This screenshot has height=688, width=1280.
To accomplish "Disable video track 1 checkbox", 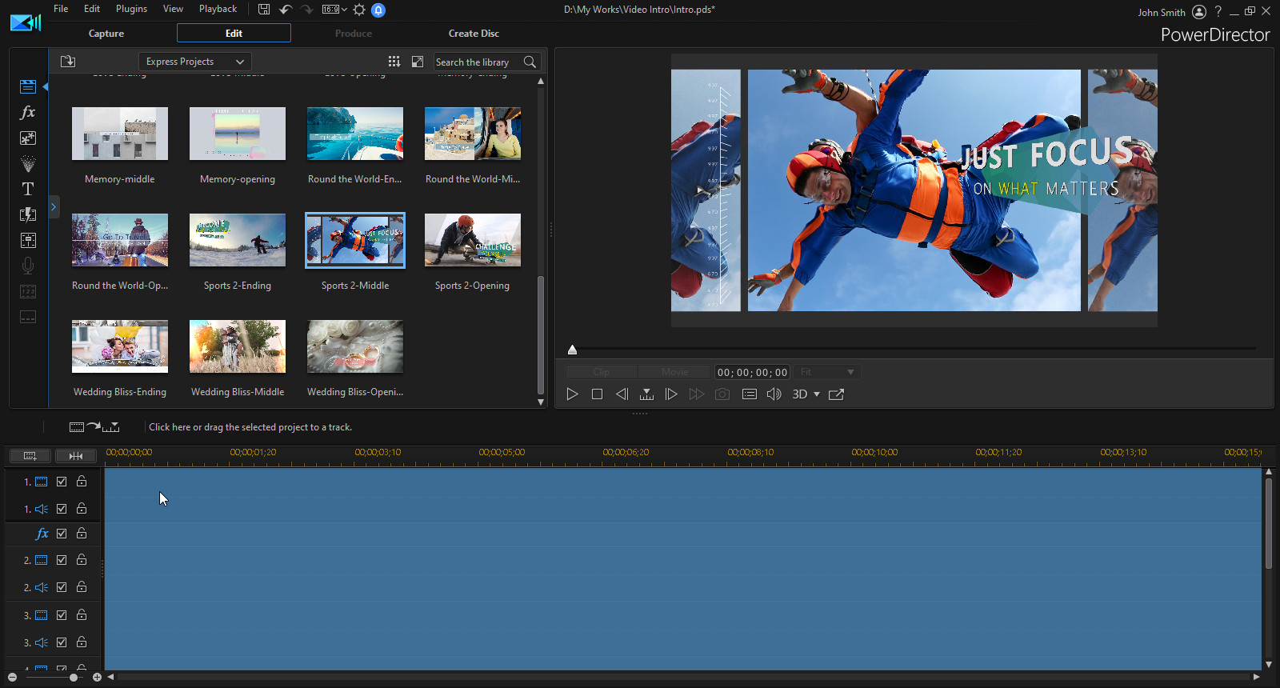I will click(62, 482).
